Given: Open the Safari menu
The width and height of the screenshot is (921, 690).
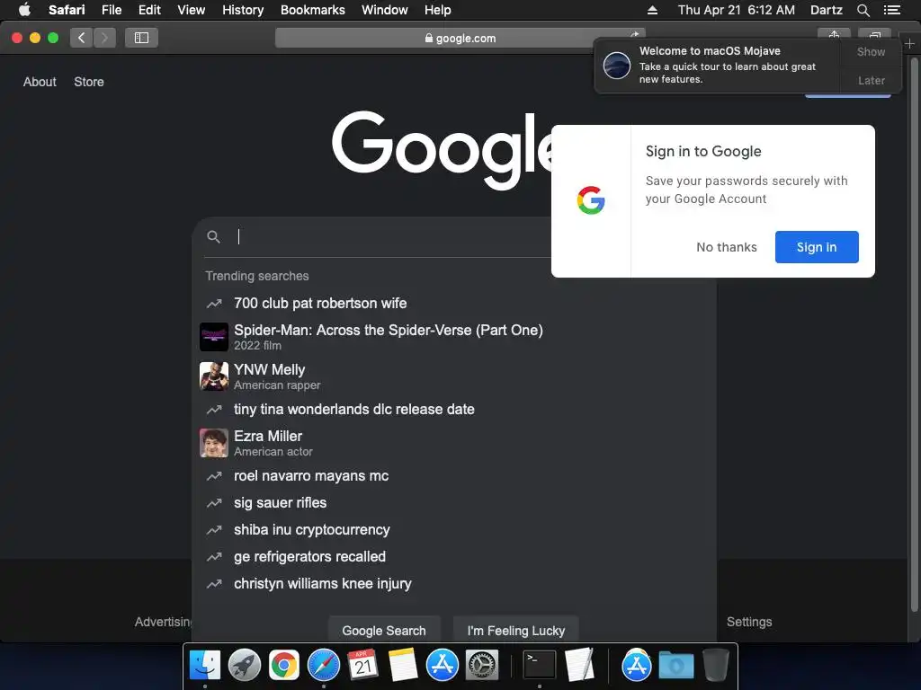Looking at the screenshot, I should click(x=67, y=10).
